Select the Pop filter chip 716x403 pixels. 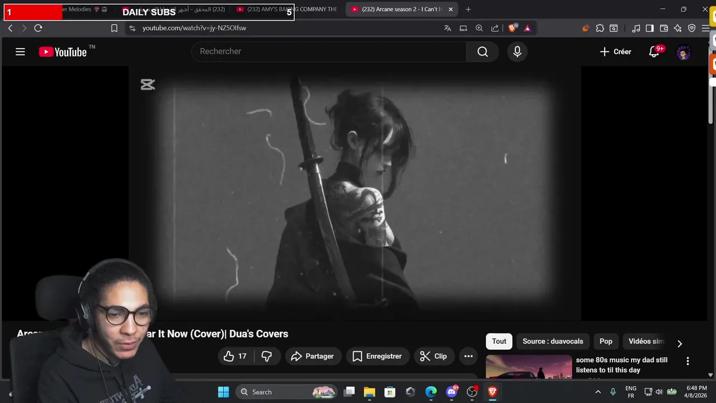(x=606, y=341)
